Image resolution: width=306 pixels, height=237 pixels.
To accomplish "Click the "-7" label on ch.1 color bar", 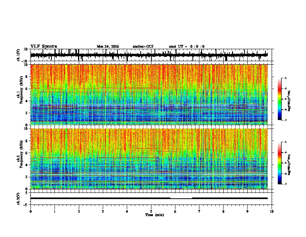I will click(x=285, y=120).
